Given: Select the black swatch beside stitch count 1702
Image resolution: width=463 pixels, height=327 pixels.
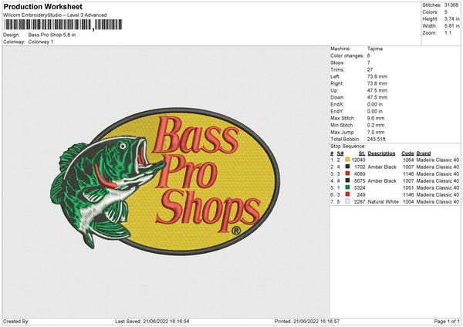Looking at the screenshot, I should click(x=347, y=167).
